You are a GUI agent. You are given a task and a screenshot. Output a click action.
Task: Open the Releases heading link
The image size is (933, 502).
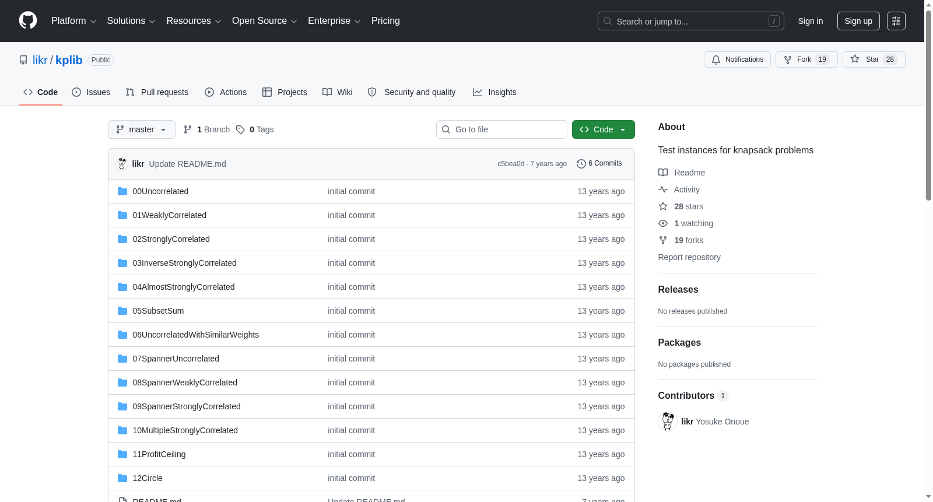point(678,289)
